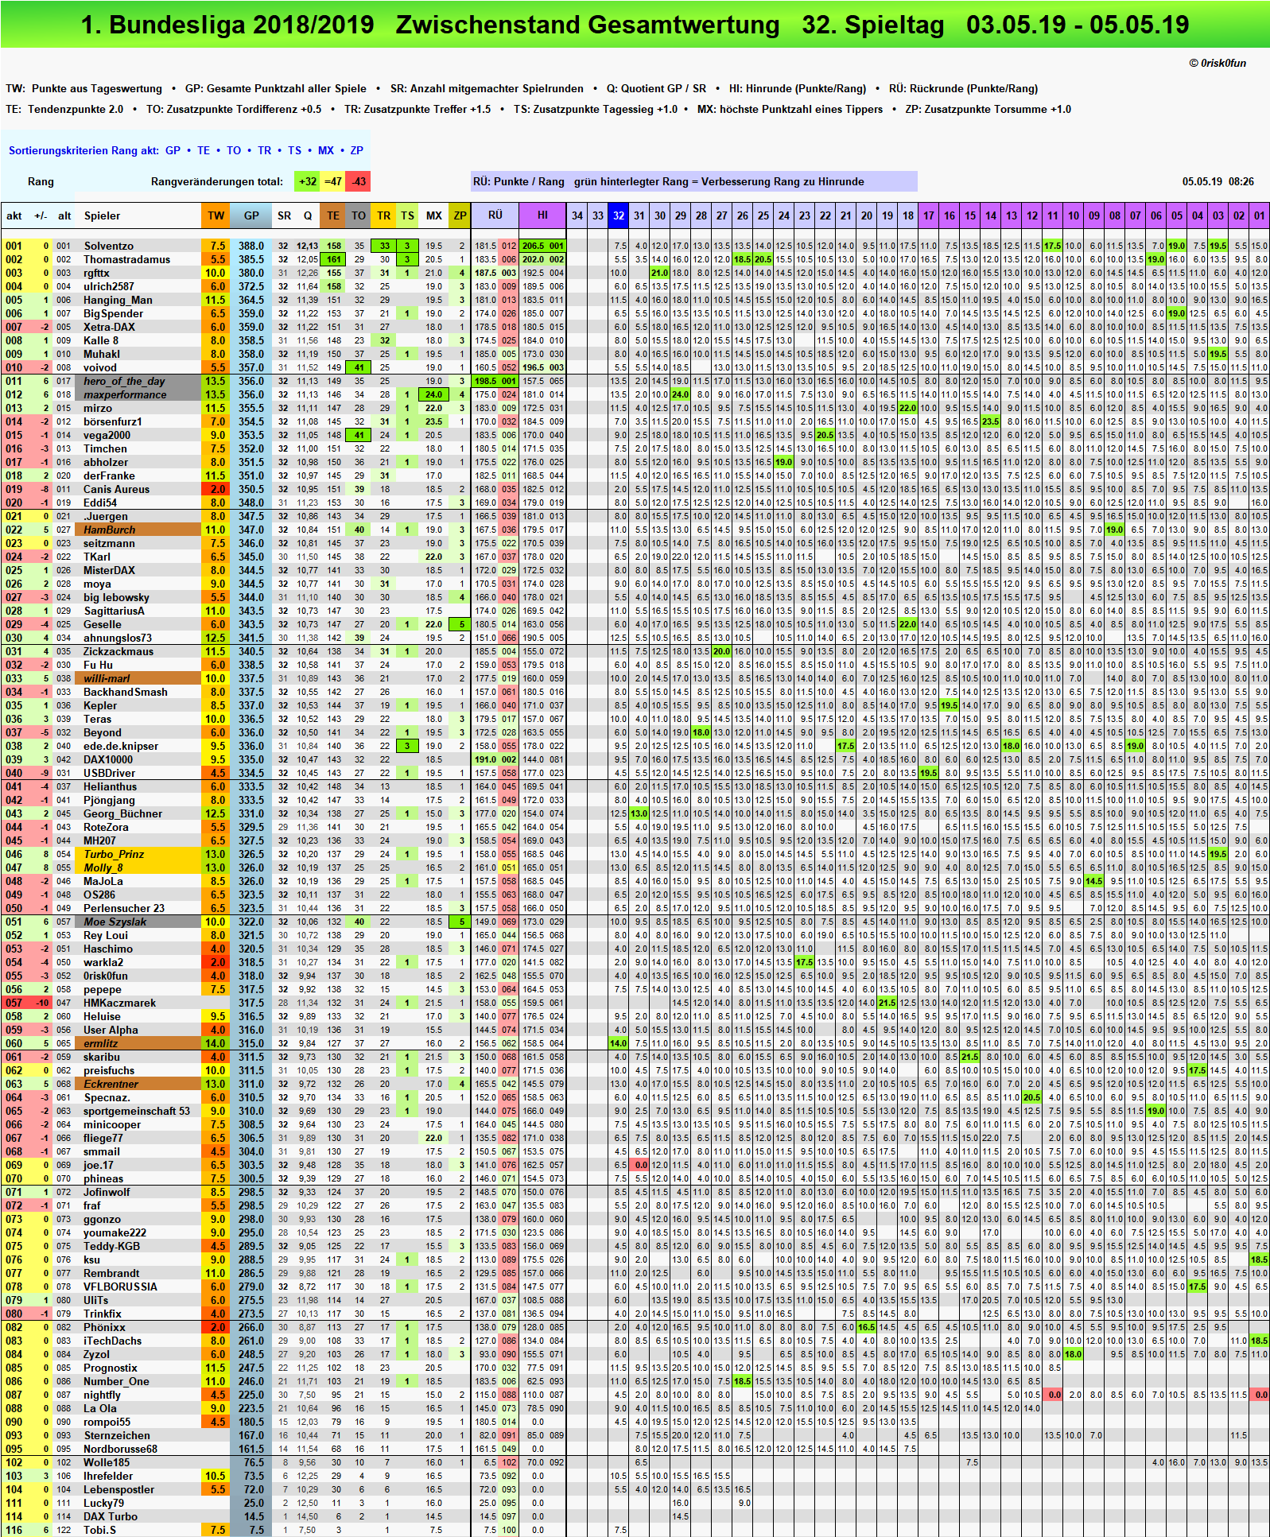Click player name Jofinwolf

tap(107, 1192)
